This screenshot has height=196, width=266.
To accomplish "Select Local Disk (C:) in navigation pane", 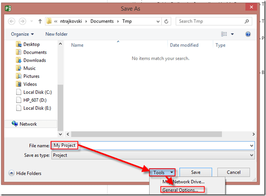I will tap(37, 92).
